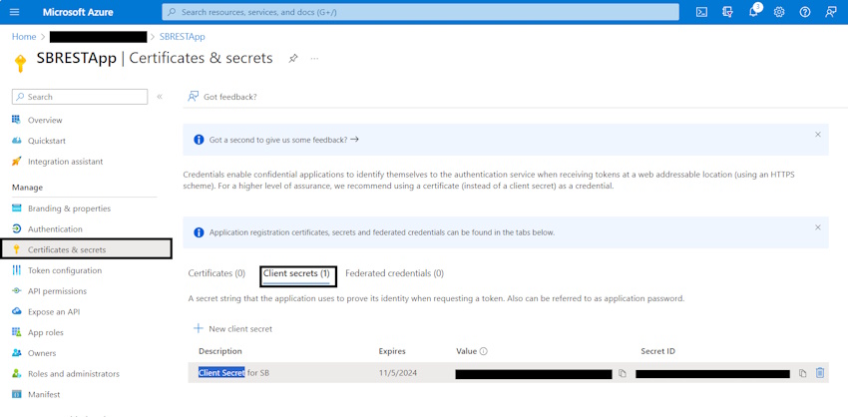Click the API permissions icon
The height and width of the screenshot is (417, 848).
[x=16, y=291]
